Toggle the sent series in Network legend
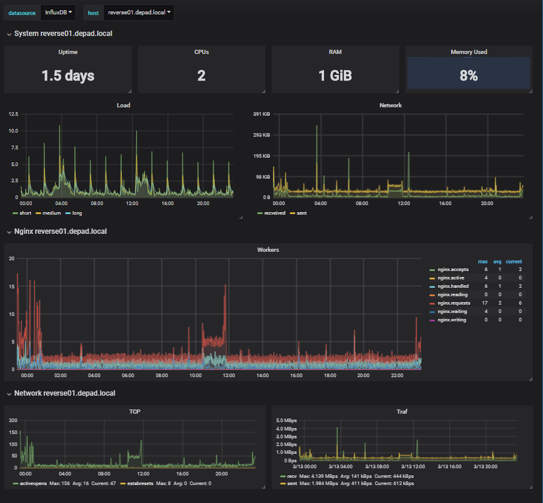 point(301,213)
